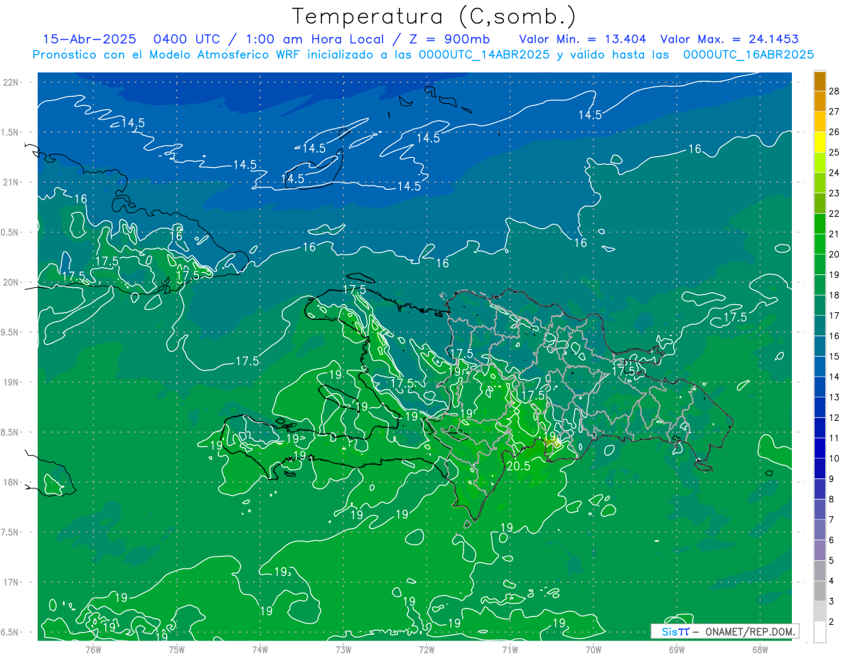Click the "7.5N" latitude axis label
The width and height of the screenshot is (853, 659).
pos(11,532)
